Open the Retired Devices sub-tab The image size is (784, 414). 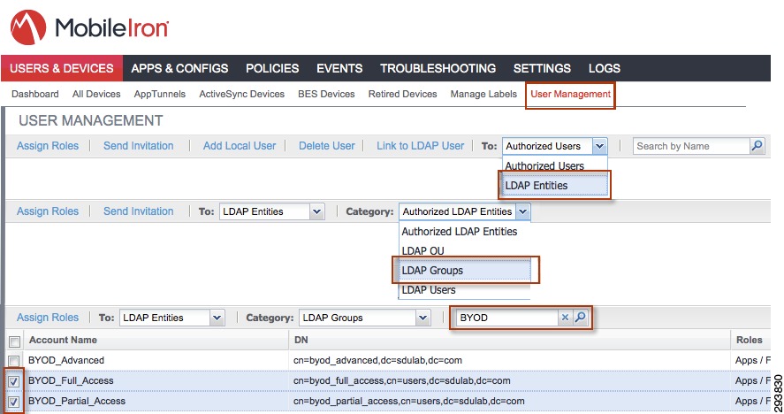tap(402, 94)
